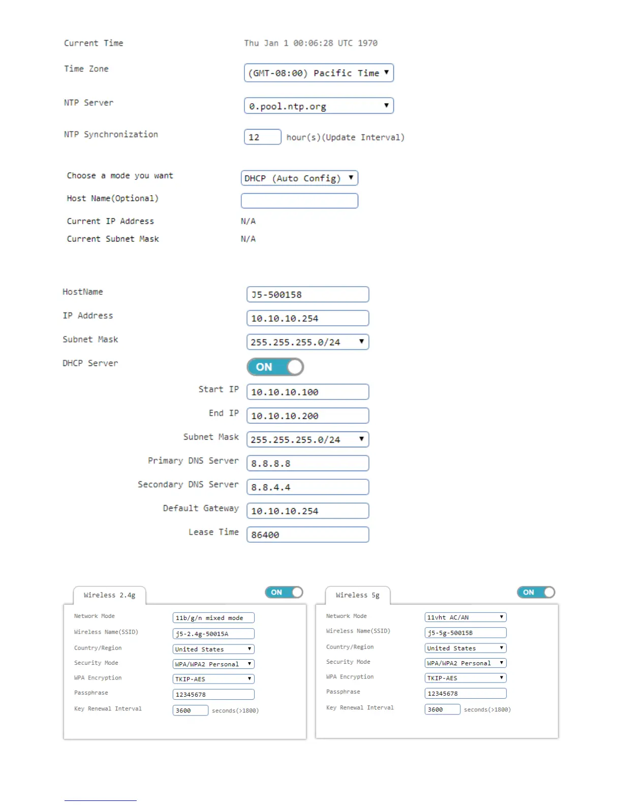Open the 2.4g Country/Region dropdown
622x805 pixels.
pos(213,649)
